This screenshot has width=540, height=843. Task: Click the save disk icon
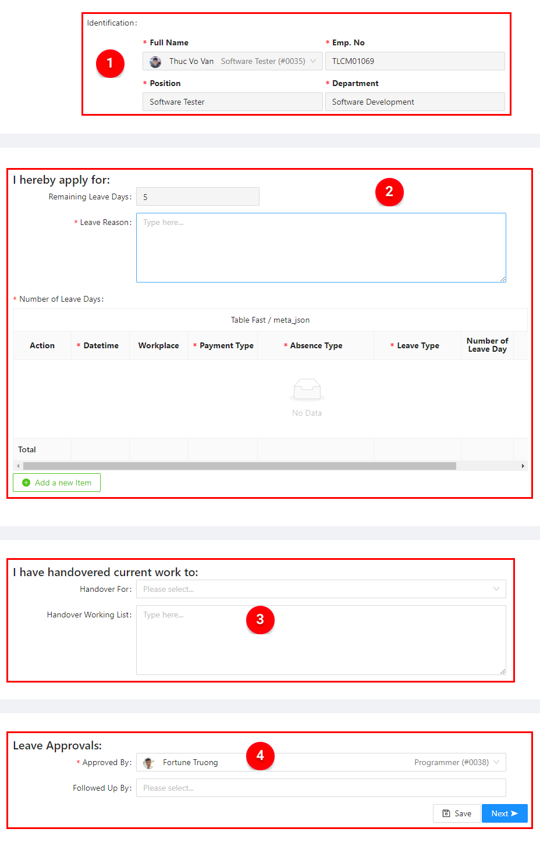446,813
